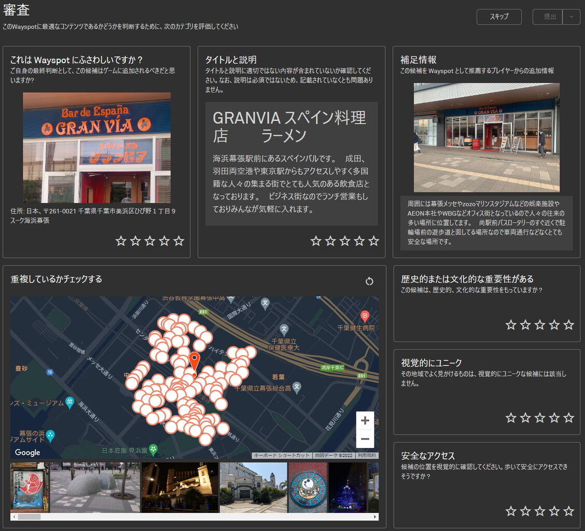Click the thumbnail strip scrollbar handle
This screenshot has width=585, height=531.
[x=29, y=517]
